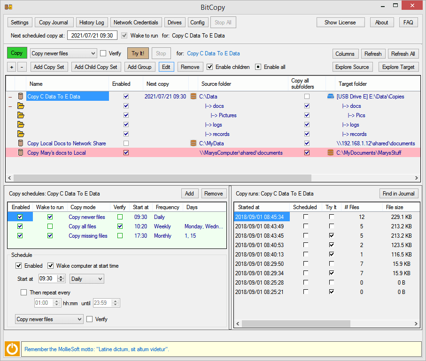The height and width of the screenshot is (361, 426).
Task: Click the Explore Source button
Action: coord(352,67)
